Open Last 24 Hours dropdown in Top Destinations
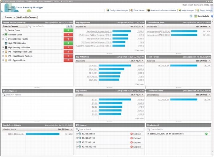Image resolution: width=214 pixels, height=157 pixels. (x=203, y=95)
